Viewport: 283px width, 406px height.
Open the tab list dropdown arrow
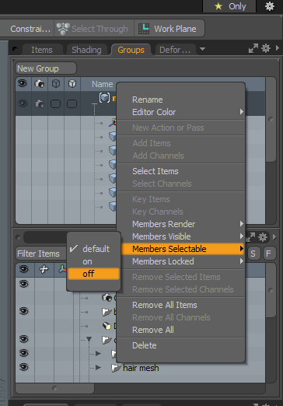pos(202,49)
